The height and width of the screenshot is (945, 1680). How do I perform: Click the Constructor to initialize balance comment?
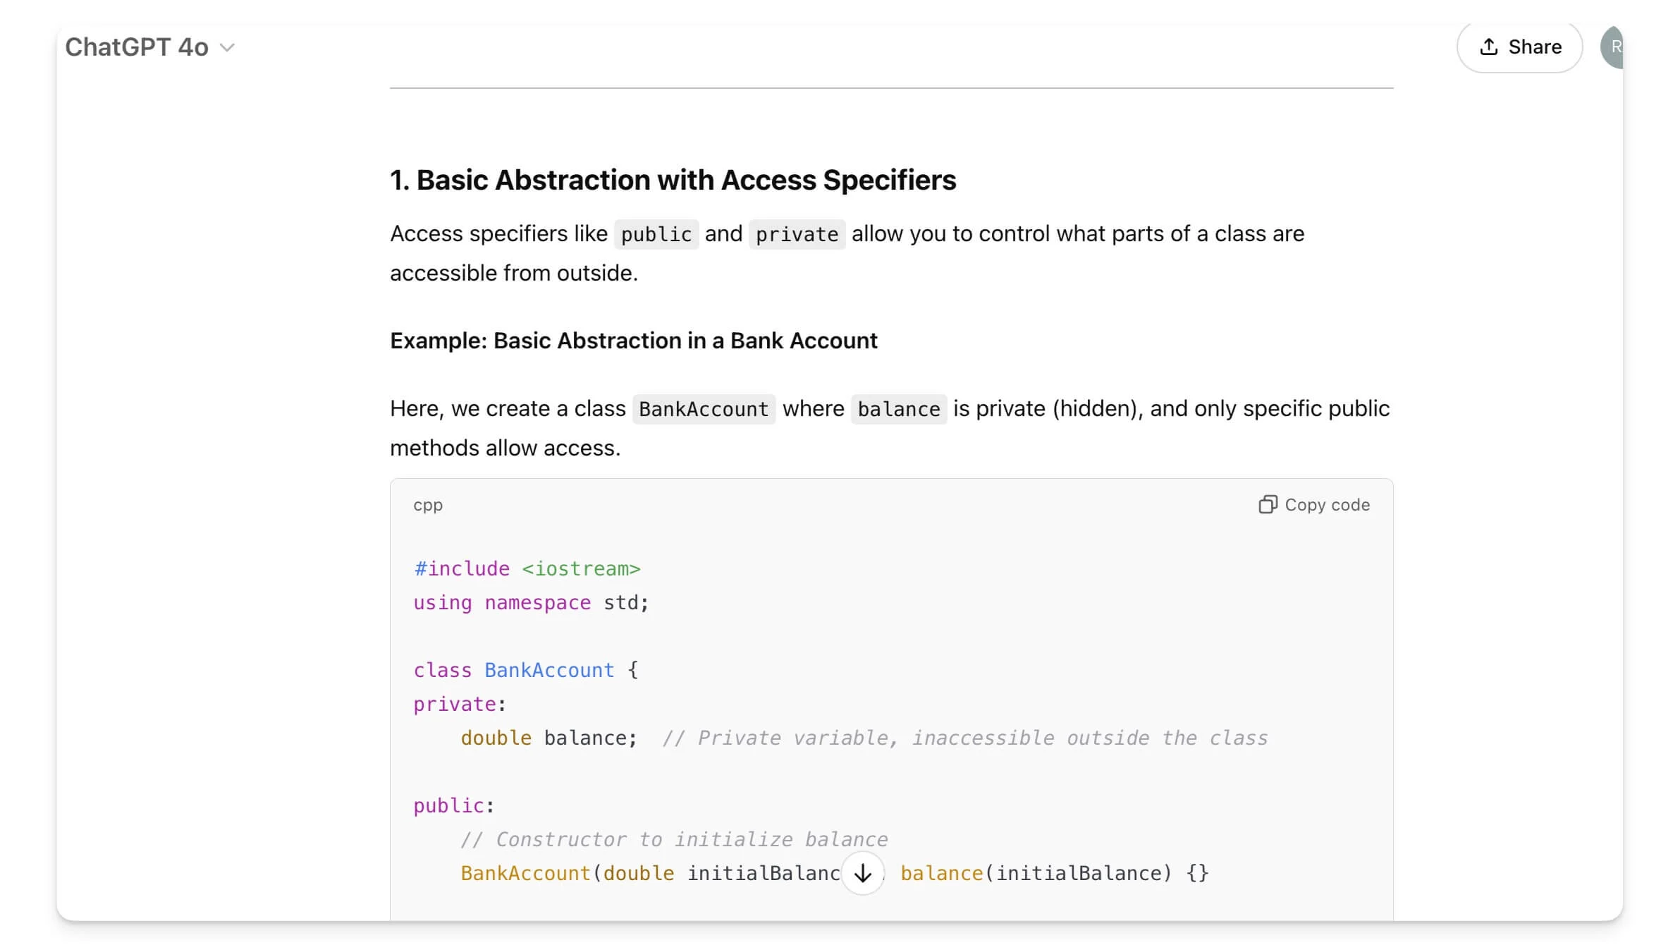pos(674,839)
